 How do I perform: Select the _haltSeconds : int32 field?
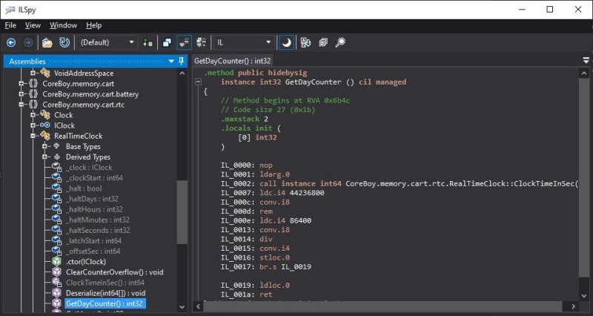[x=98, y=230]
